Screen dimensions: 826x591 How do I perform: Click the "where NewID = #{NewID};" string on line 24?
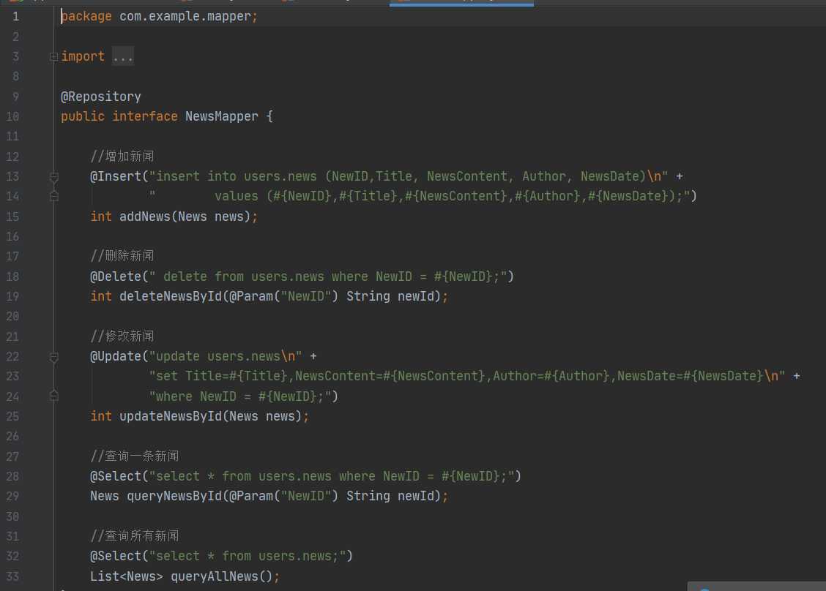point(239,396)
